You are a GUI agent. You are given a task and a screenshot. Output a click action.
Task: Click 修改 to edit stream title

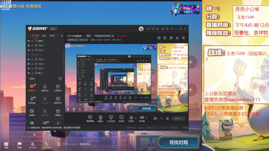coord(88,36)
